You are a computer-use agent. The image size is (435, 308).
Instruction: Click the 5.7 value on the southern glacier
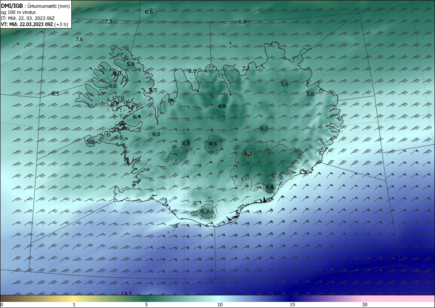(x=205, y=212)
